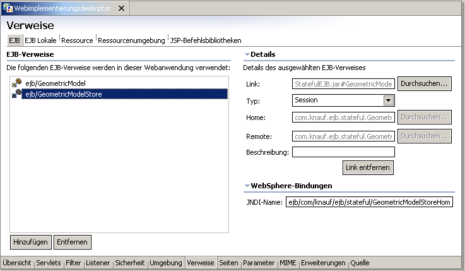The height and width of the screenshot is (271, 465).
Task: Click the Link text field
Action: 343,84
